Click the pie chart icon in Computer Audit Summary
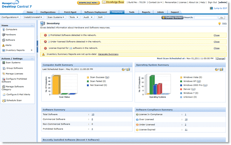The height and width of the screenshot is (145, 231). point(123,69)
